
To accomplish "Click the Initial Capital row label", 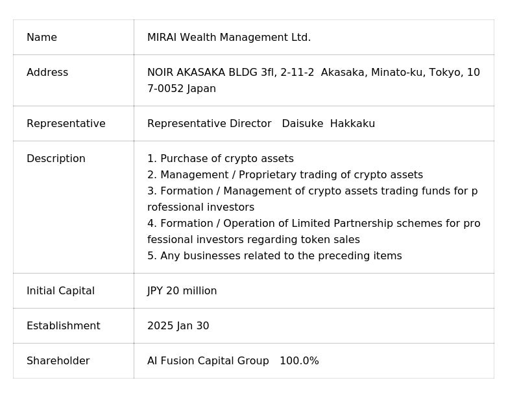I will point(60,291).
